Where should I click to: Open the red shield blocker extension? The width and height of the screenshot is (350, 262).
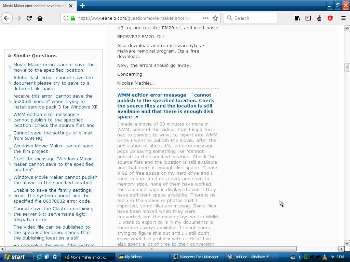click(330, 18)
